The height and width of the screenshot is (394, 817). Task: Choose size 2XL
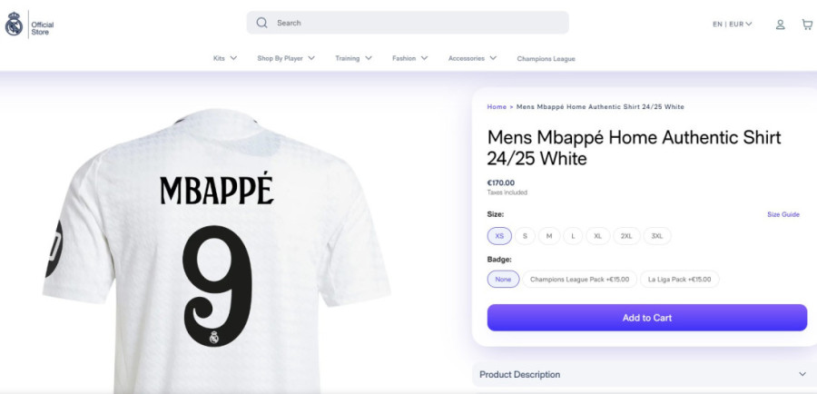626,236
